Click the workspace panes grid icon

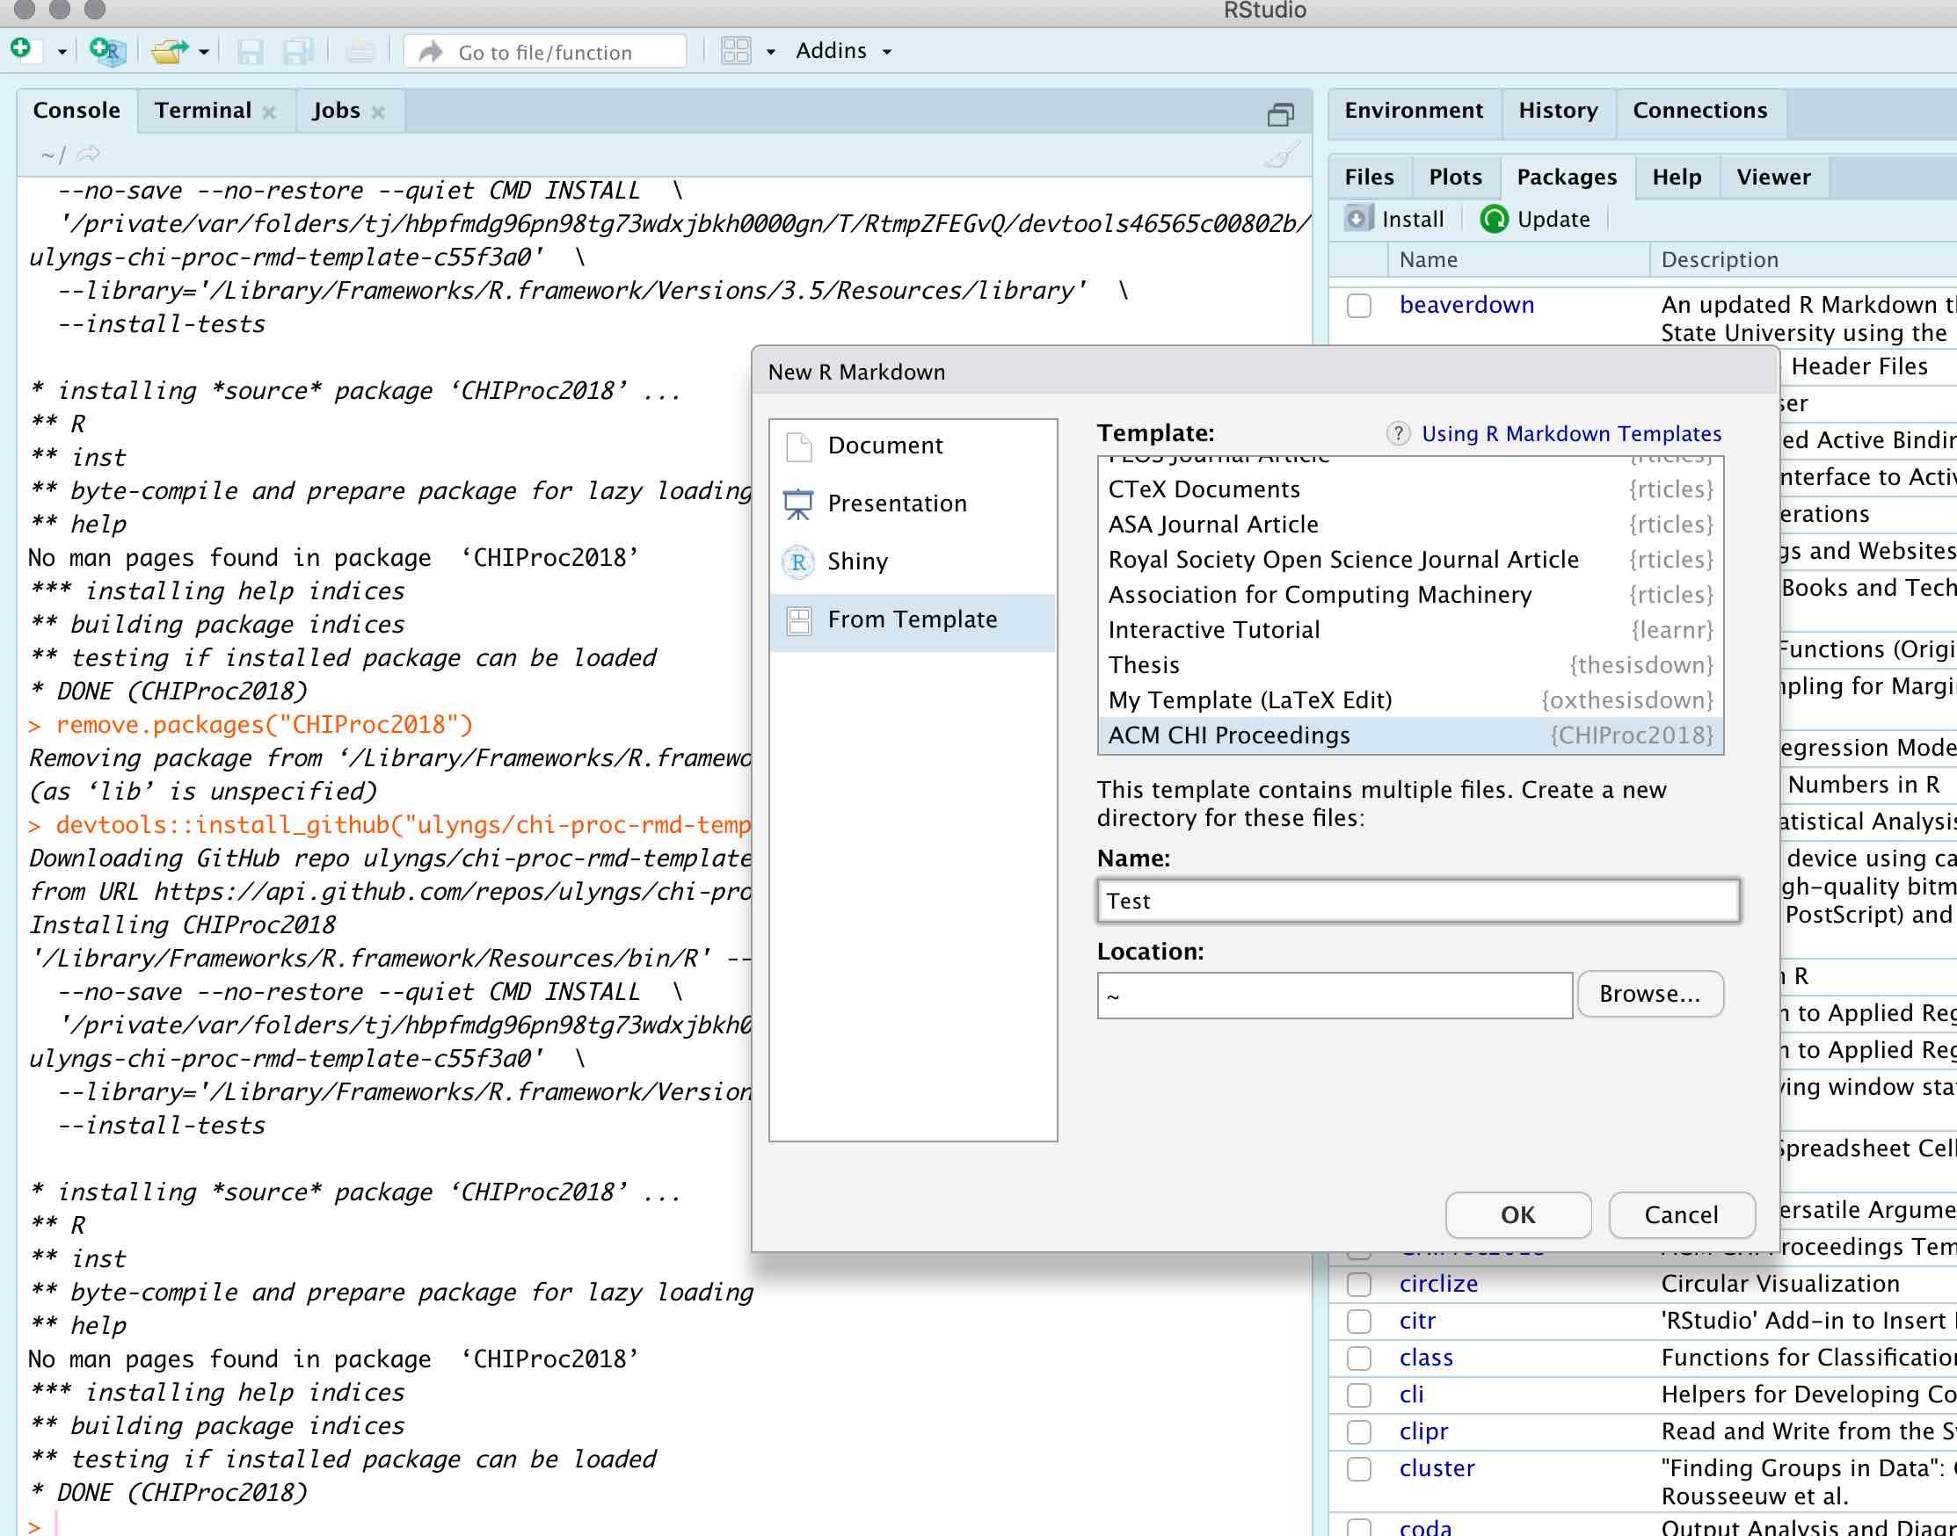tap(736, 51)
